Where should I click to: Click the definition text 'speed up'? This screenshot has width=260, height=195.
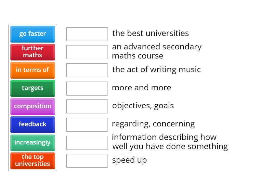click(129, 160)
